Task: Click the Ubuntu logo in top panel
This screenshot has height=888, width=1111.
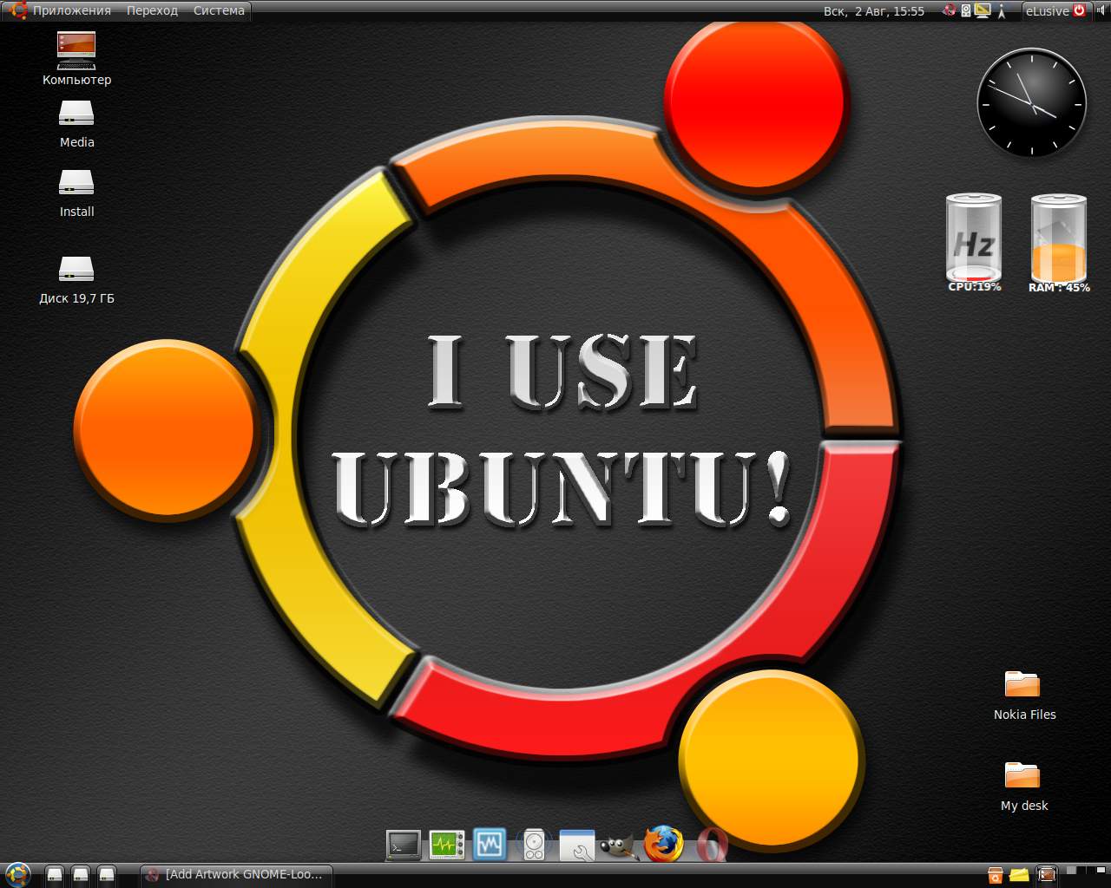Action: [x=18, y=10]
